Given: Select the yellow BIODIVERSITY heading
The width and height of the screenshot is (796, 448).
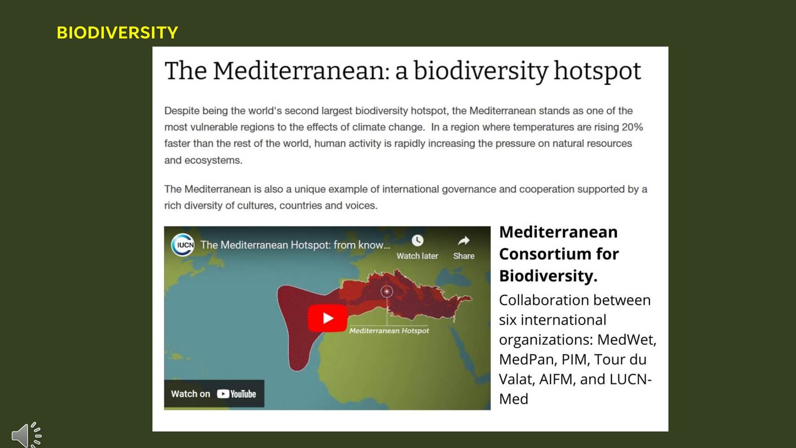Looking at the screenshot, I should point(117,33).
